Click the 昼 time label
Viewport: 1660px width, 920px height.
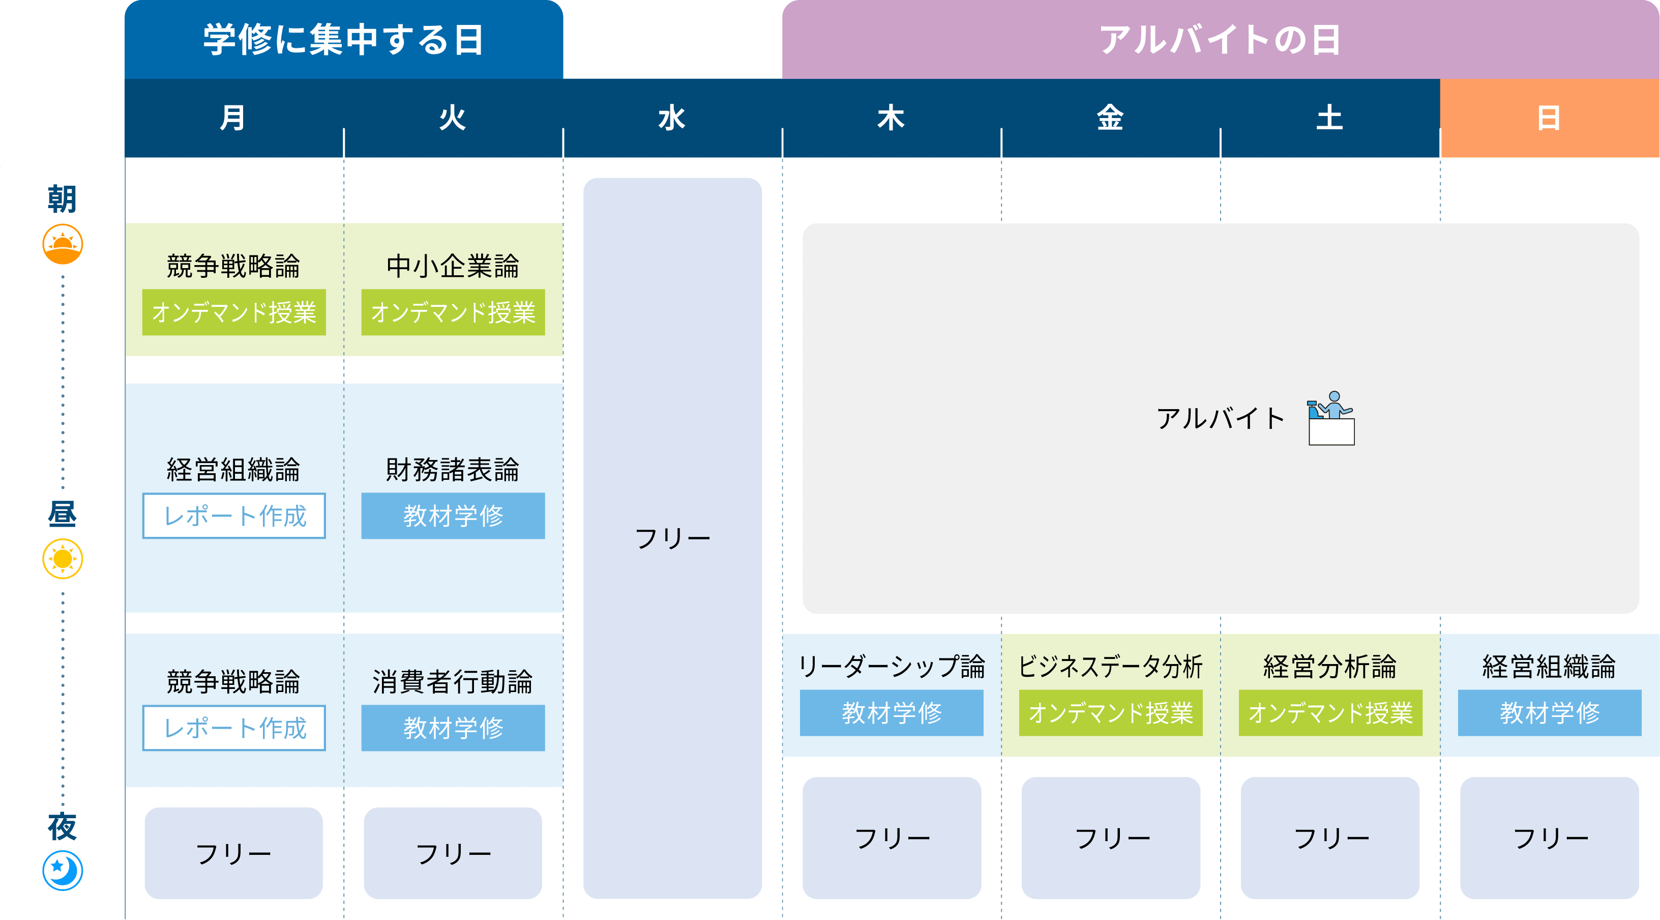[x=63, y=513]
